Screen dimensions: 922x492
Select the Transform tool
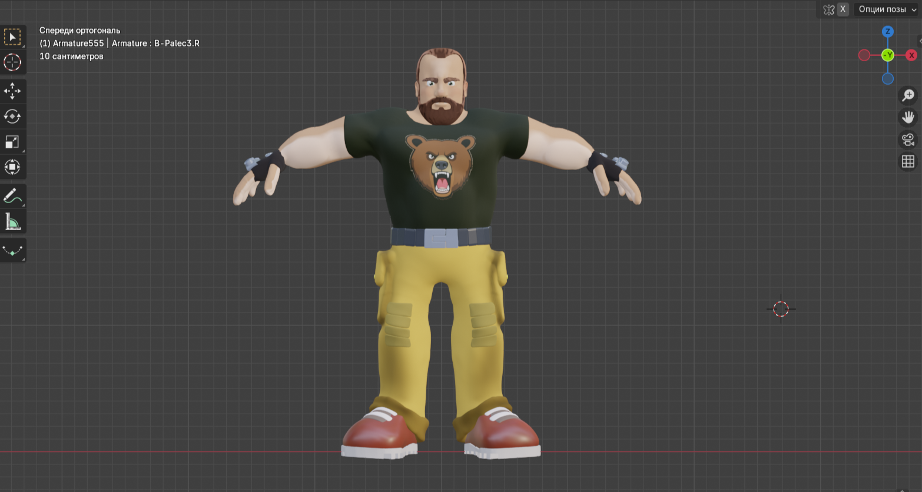tap(12, 167)
